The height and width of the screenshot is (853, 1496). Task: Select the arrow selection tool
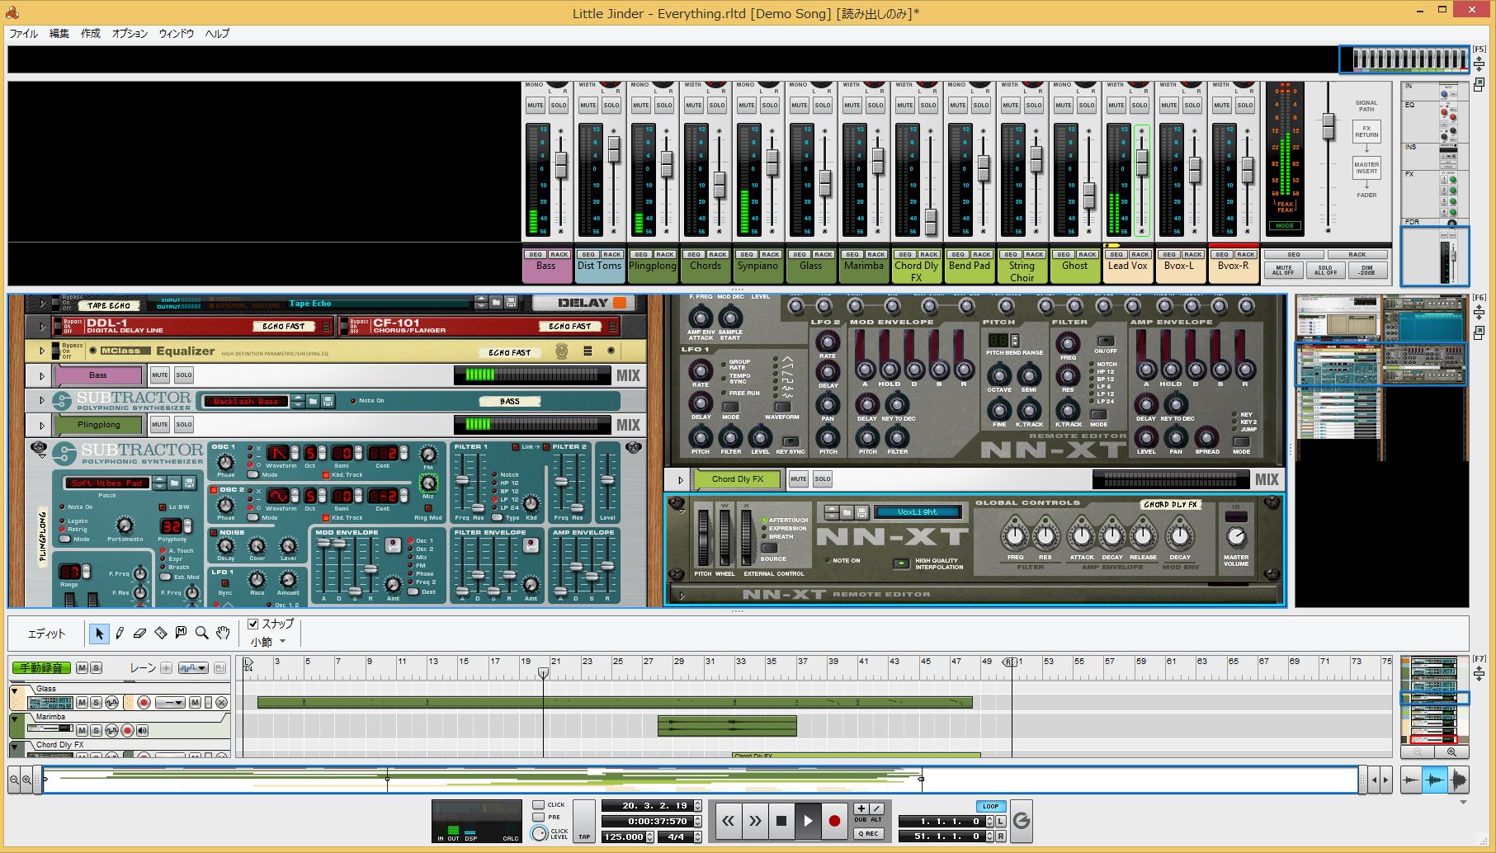pyautogui.click(x=99, y=634)
